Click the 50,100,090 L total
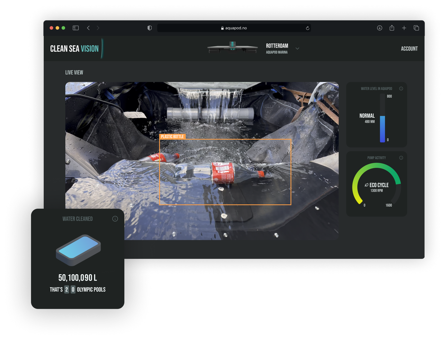This screenshot has width=445, height=340. (x=78, y=278)
